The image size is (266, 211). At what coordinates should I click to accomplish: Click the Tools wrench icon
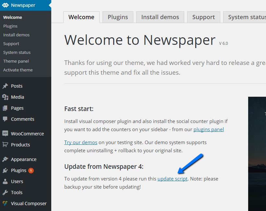(5, 192)
